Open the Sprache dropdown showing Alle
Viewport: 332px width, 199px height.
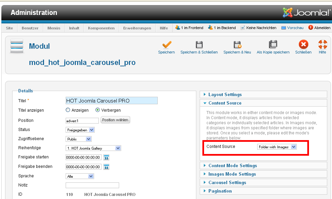pyautogui.click(x=80, y=176)
